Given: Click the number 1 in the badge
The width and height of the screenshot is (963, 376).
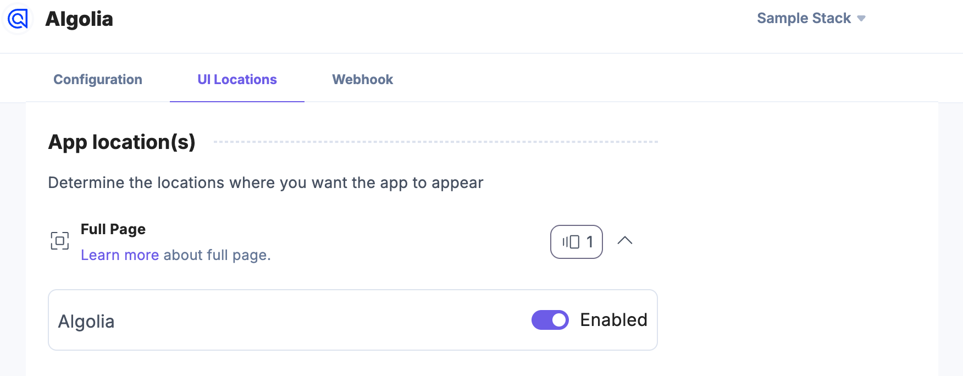Looking at the screenshot, I should [x=590, y=242].
